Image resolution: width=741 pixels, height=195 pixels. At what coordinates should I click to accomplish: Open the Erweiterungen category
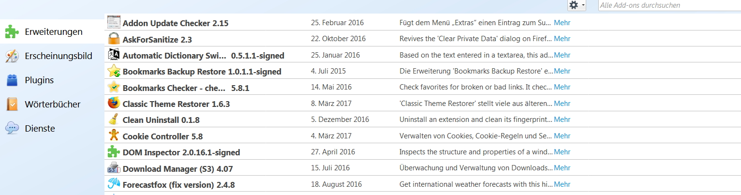point(53,32)
